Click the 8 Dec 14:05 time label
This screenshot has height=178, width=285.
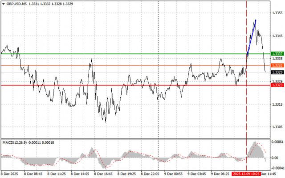(x=80, y=174)
